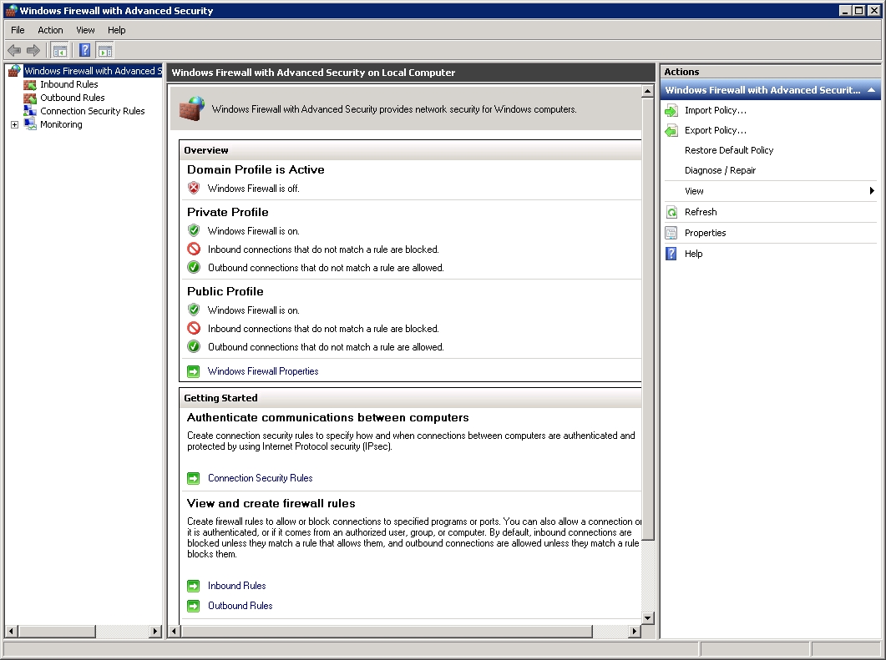Open the Help menu in the menu bar

(x=116, y=30)
